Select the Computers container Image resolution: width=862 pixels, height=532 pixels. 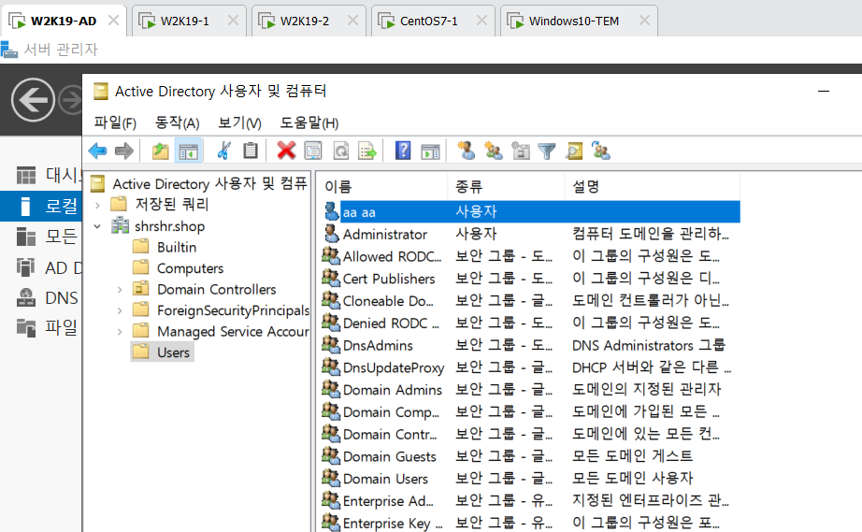(x=190, y=268)
